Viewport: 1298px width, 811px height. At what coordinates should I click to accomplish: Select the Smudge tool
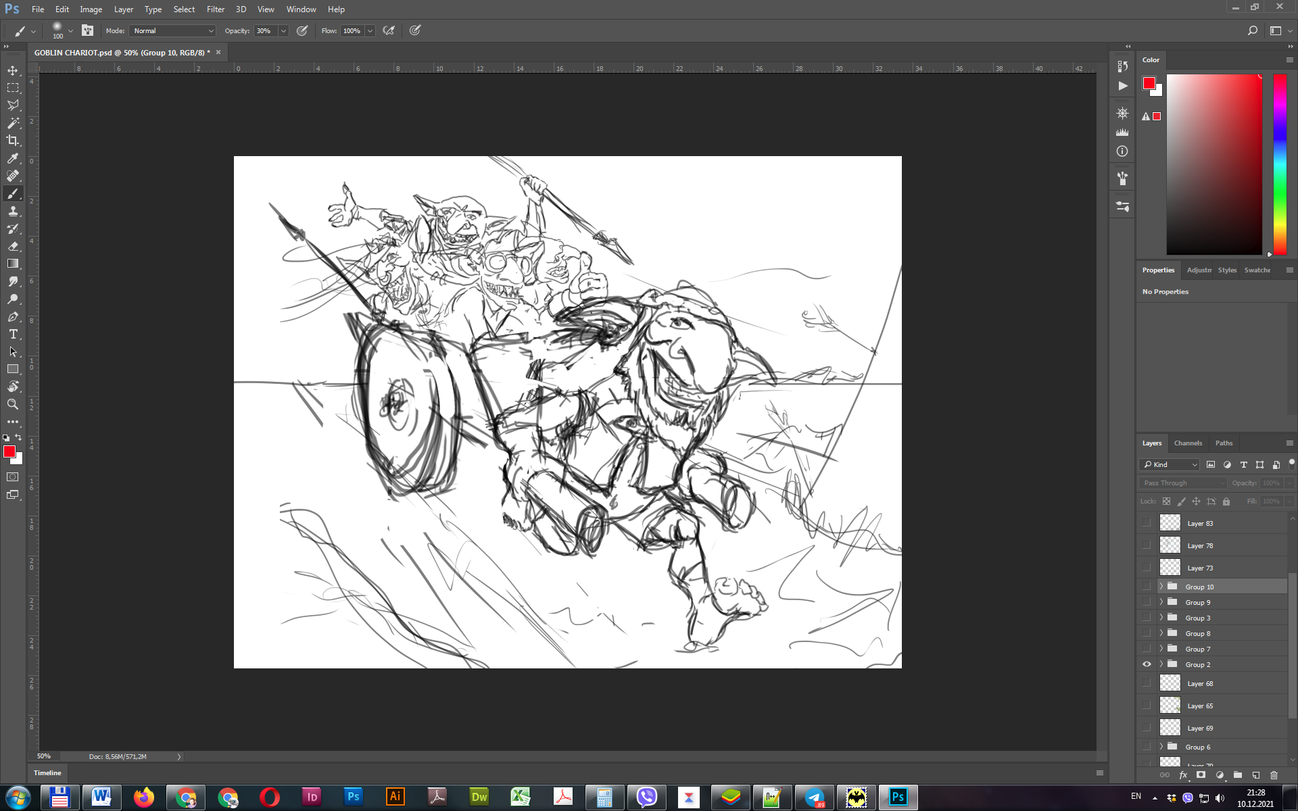[13, 281]
